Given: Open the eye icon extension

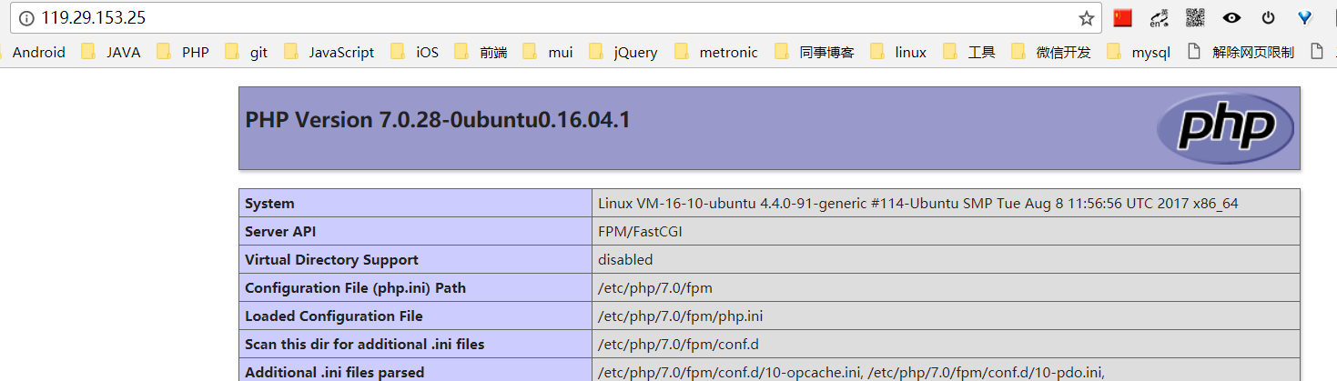Looking at the screenshot, I should pyautogui.click(x=1231, y=17).
